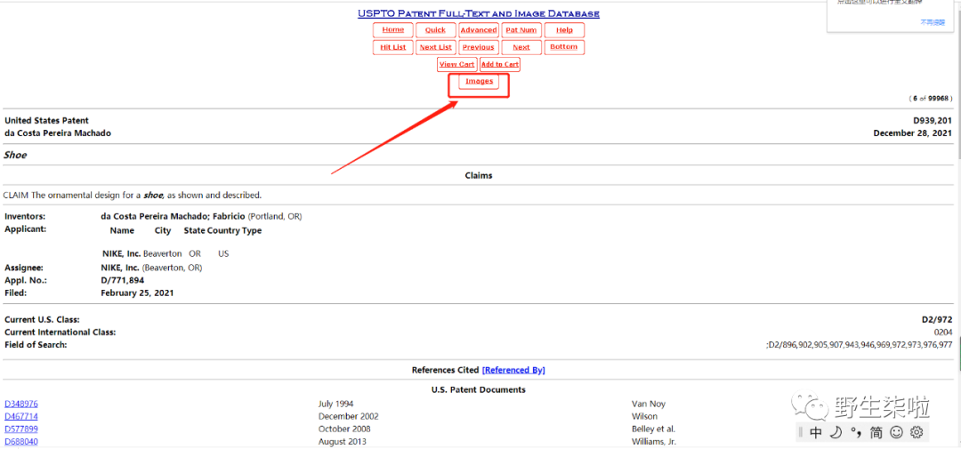This screenshot has height=449, width=961.
Task: Click the Next patent button
Action: pyautogui.click(x=521, y=47)
